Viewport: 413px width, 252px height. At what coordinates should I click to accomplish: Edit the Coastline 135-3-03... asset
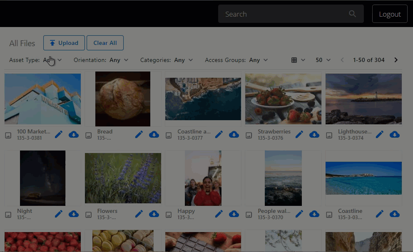pos(380,214)
